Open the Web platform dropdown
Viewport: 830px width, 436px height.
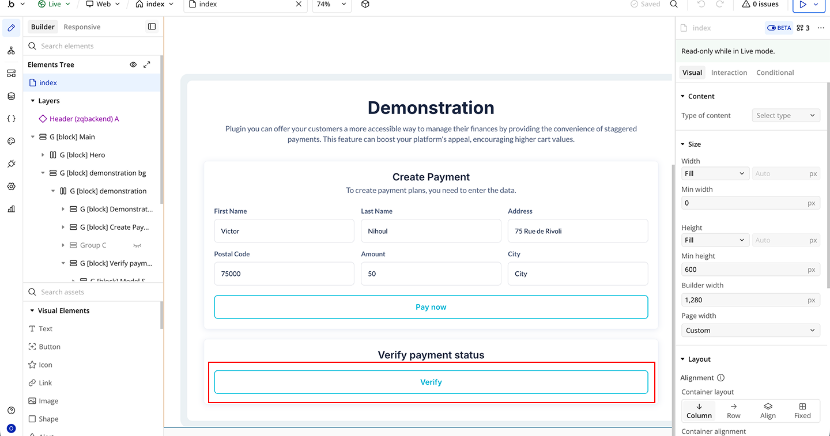click(x=103, y=4)
